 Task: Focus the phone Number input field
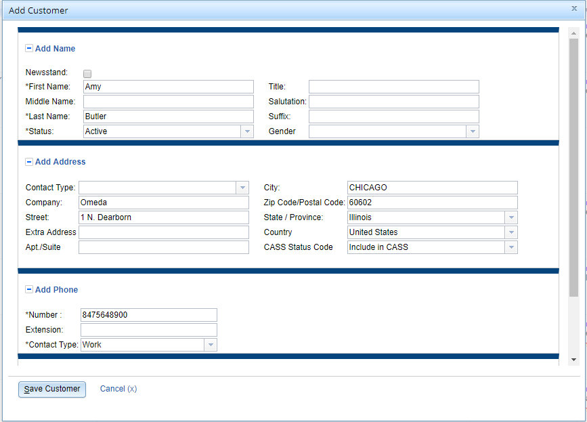click(149, 315)
